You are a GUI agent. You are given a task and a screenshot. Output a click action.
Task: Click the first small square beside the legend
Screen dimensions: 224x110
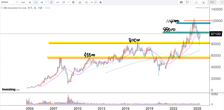click(46, 8)
